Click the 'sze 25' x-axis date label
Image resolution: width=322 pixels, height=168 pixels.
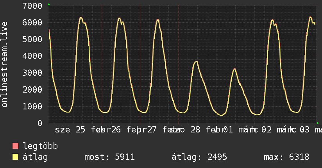70,130
